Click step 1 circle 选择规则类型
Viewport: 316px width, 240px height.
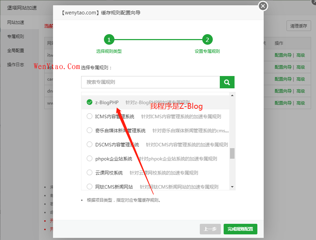click(x=109, y=40)
